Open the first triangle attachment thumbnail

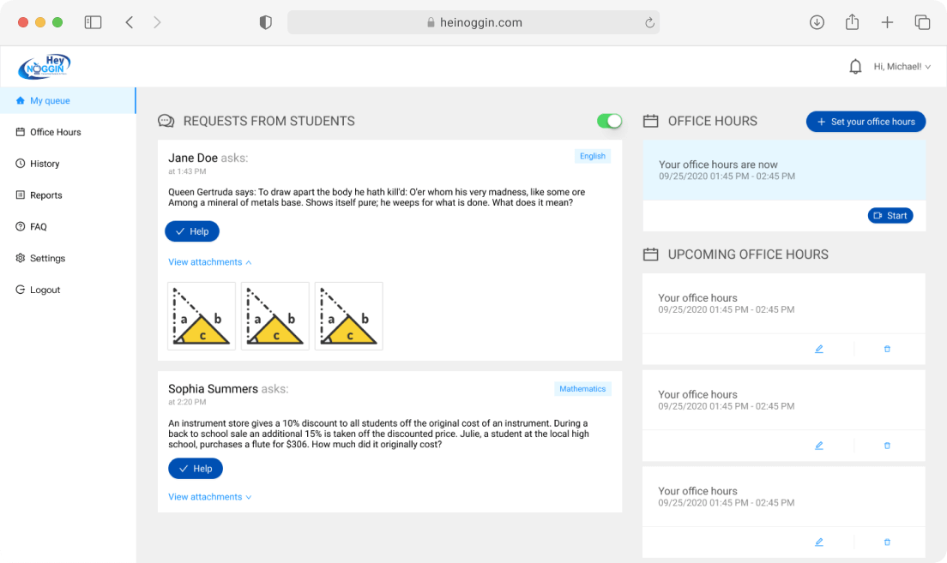tap(202, 316)
